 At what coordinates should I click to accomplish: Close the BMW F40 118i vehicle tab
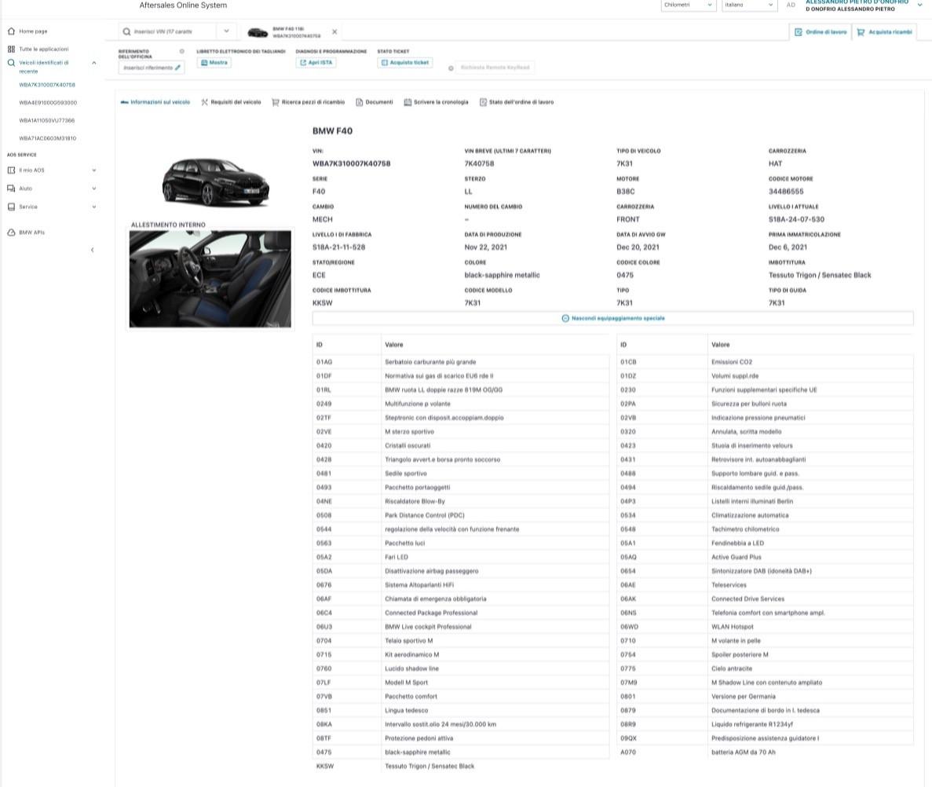pos(334,32)
